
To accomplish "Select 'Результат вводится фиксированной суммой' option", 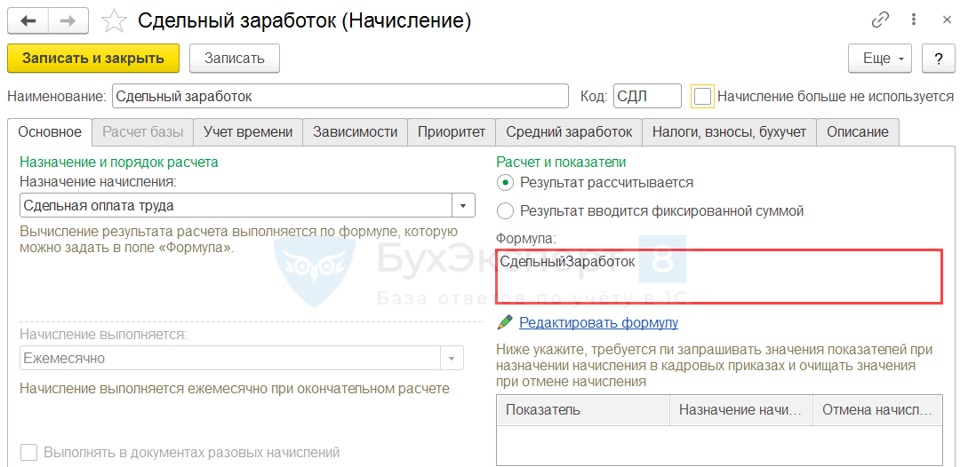I will [x=506, y=211].
